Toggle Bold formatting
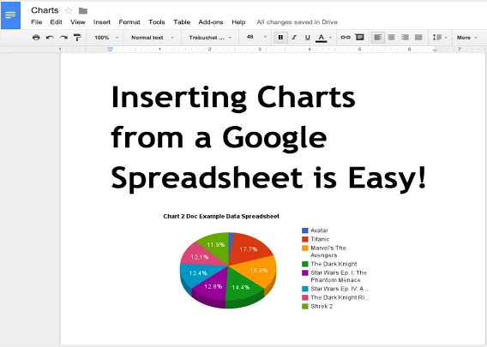This screenshot has width=487, height=347. 280,38
